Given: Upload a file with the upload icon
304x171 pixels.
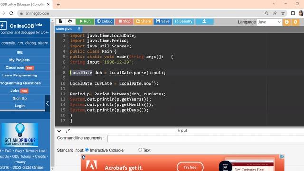Looking at the screenshot, I should 70,21.
